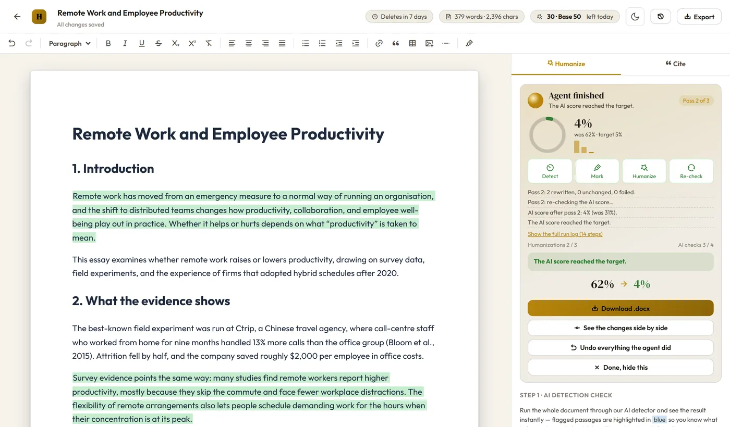The height and width of the screenshot is (427, 730).
Task: Insert a numbered list
Action: click(x=322, y=44)
